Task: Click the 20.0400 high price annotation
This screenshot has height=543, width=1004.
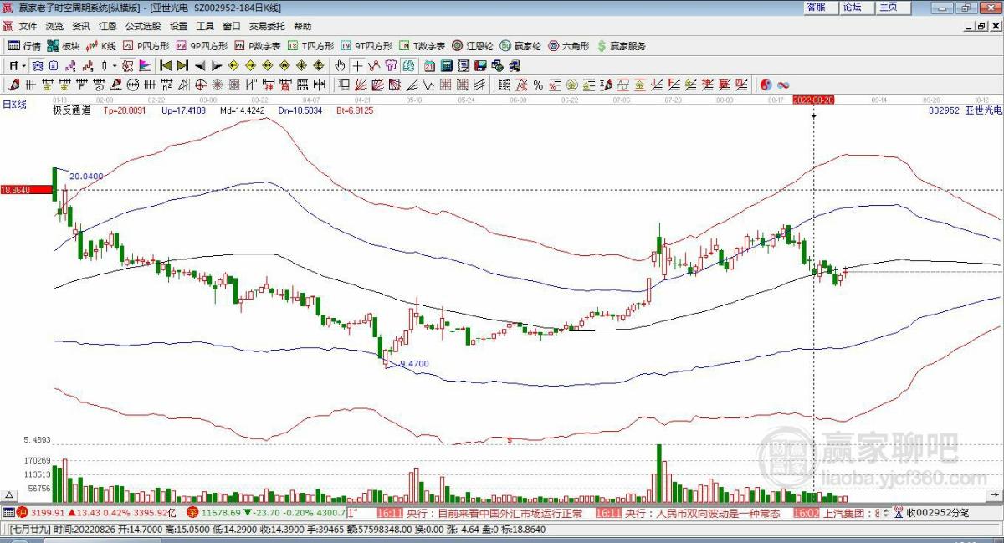Action: coord(86,177)
